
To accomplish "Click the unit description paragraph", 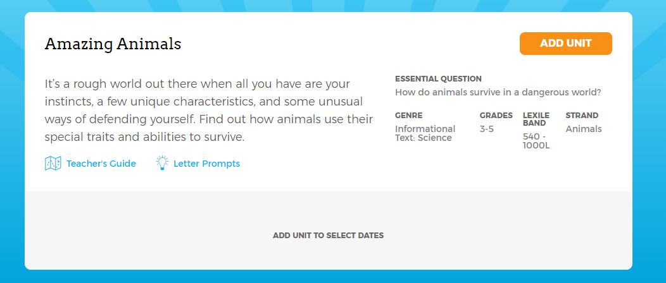I will click(x=208, y=110).
